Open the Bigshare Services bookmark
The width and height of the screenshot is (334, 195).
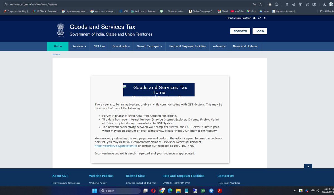click(x=284, y=11)
